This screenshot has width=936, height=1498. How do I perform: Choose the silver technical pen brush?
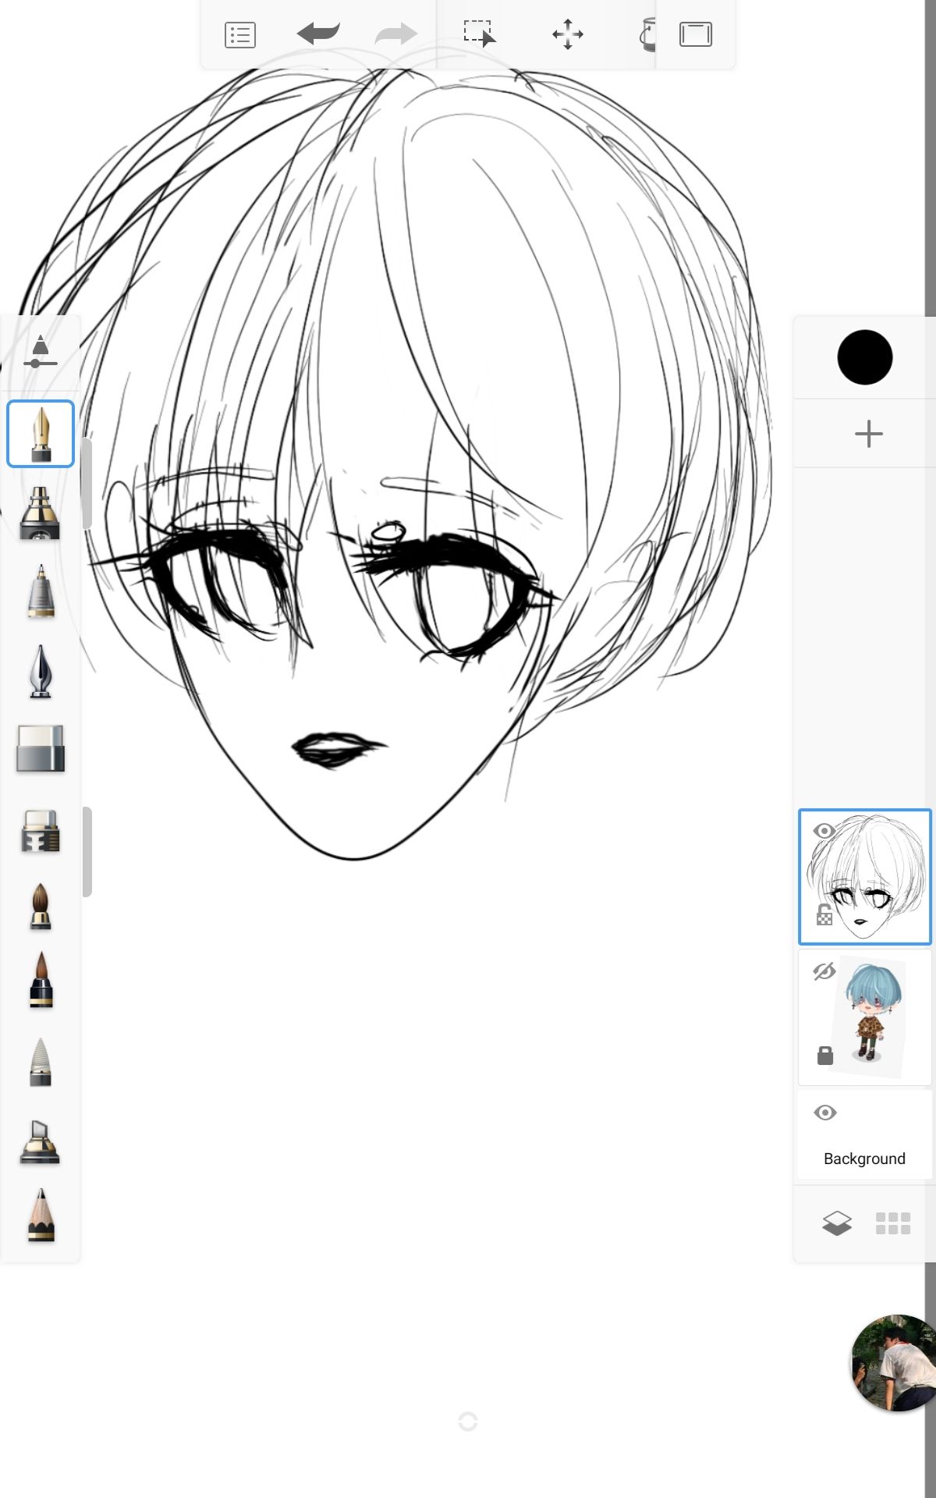pos(41,591)
